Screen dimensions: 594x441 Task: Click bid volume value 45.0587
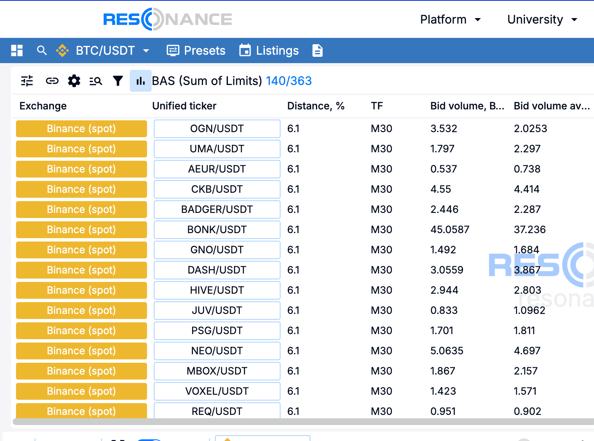(x=450, y=230)
